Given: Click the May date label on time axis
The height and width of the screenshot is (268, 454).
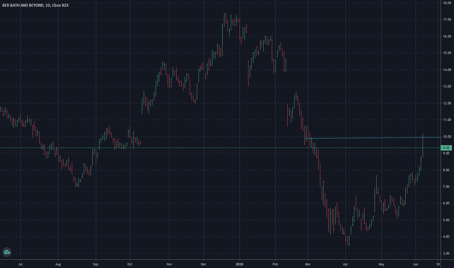Looking at the screenshot, I should coord(381,264).
